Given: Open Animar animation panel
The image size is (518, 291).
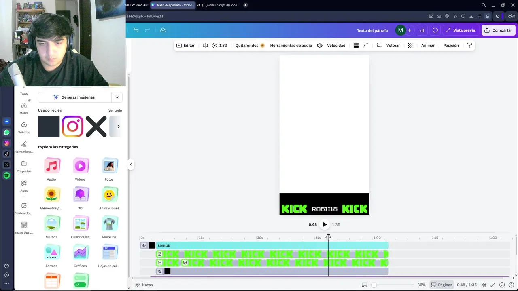Looking at the screenshot, I should pyautogui.click(x=428, y=46).
